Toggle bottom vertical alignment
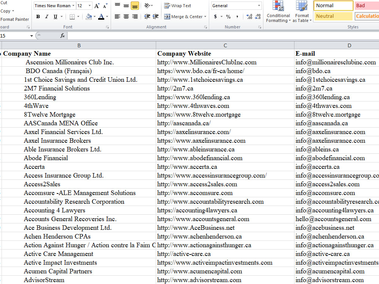 tap(135, 6)
